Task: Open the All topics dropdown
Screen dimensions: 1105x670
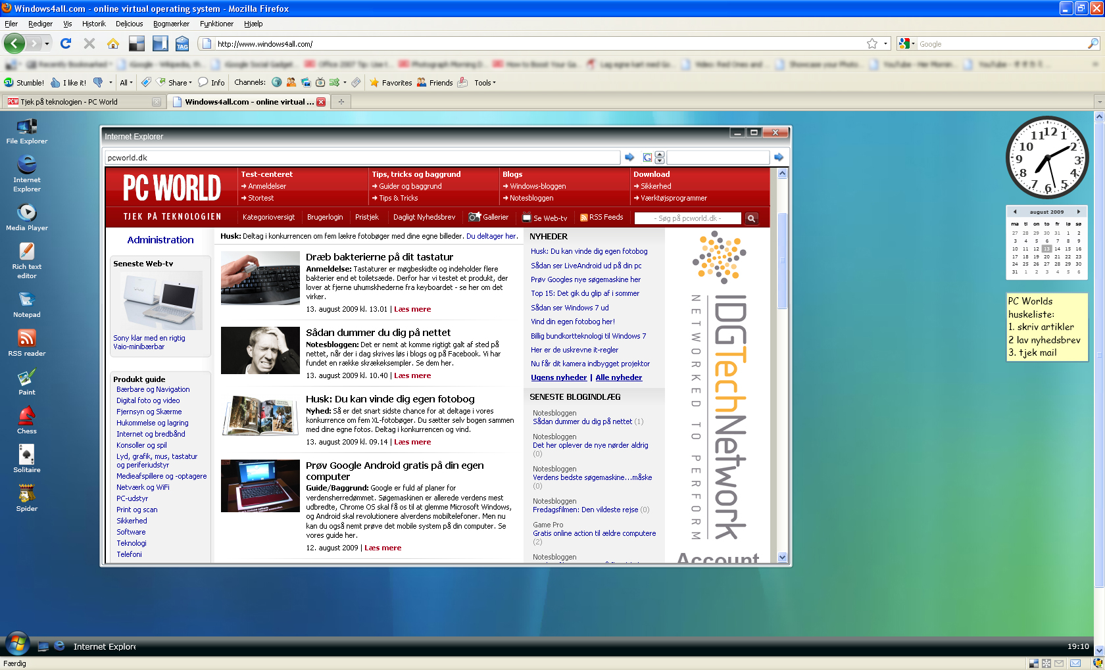Action: point(126,83)
